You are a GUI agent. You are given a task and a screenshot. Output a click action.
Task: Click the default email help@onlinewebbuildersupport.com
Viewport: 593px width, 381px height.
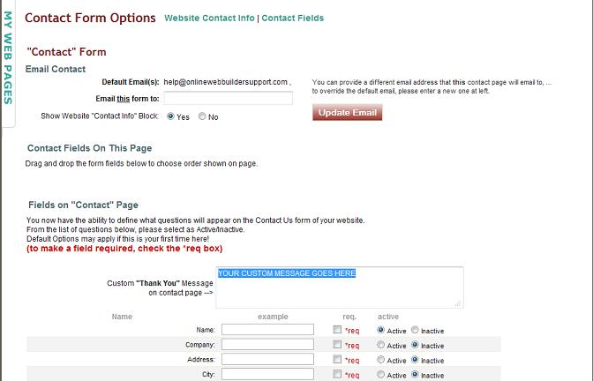(225, 82)
